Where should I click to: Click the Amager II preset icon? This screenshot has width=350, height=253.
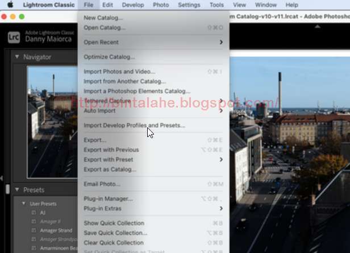[x=34, y=222]
